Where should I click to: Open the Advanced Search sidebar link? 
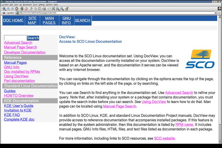click(18, 42)
